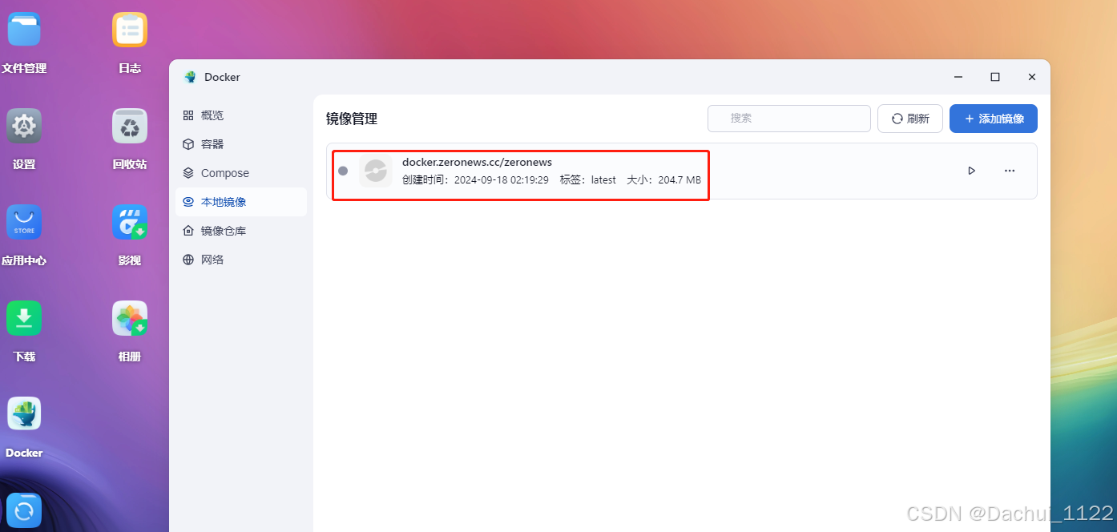Run the zeronews image with play icon
Image resolution: width=1117 pixels, height=532 pixels.
click(971, 171)
